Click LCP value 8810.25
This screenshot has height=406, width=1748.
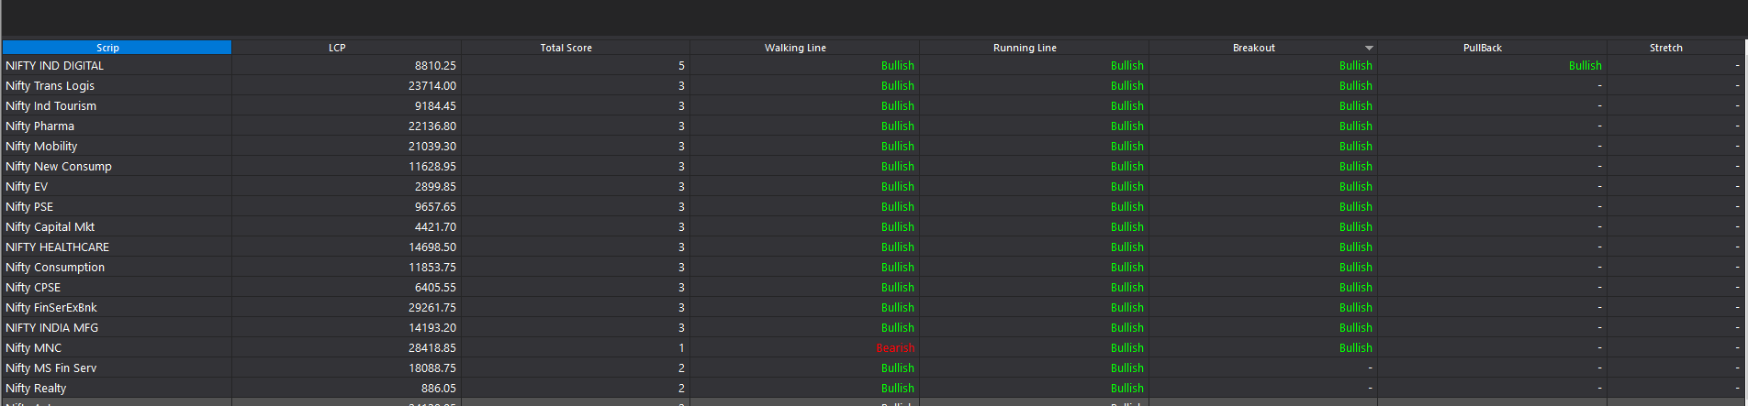[x=435, y=65]
